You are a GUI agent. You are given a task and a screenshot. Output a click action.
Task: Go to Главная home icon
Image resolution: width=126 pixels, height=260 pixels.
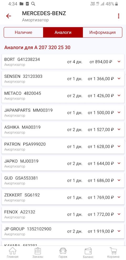click(13, 253)
